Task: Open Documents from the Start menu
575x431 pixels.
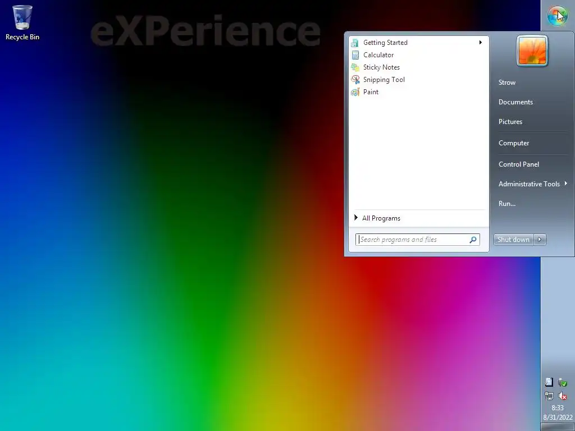Action: pos(515,102)
